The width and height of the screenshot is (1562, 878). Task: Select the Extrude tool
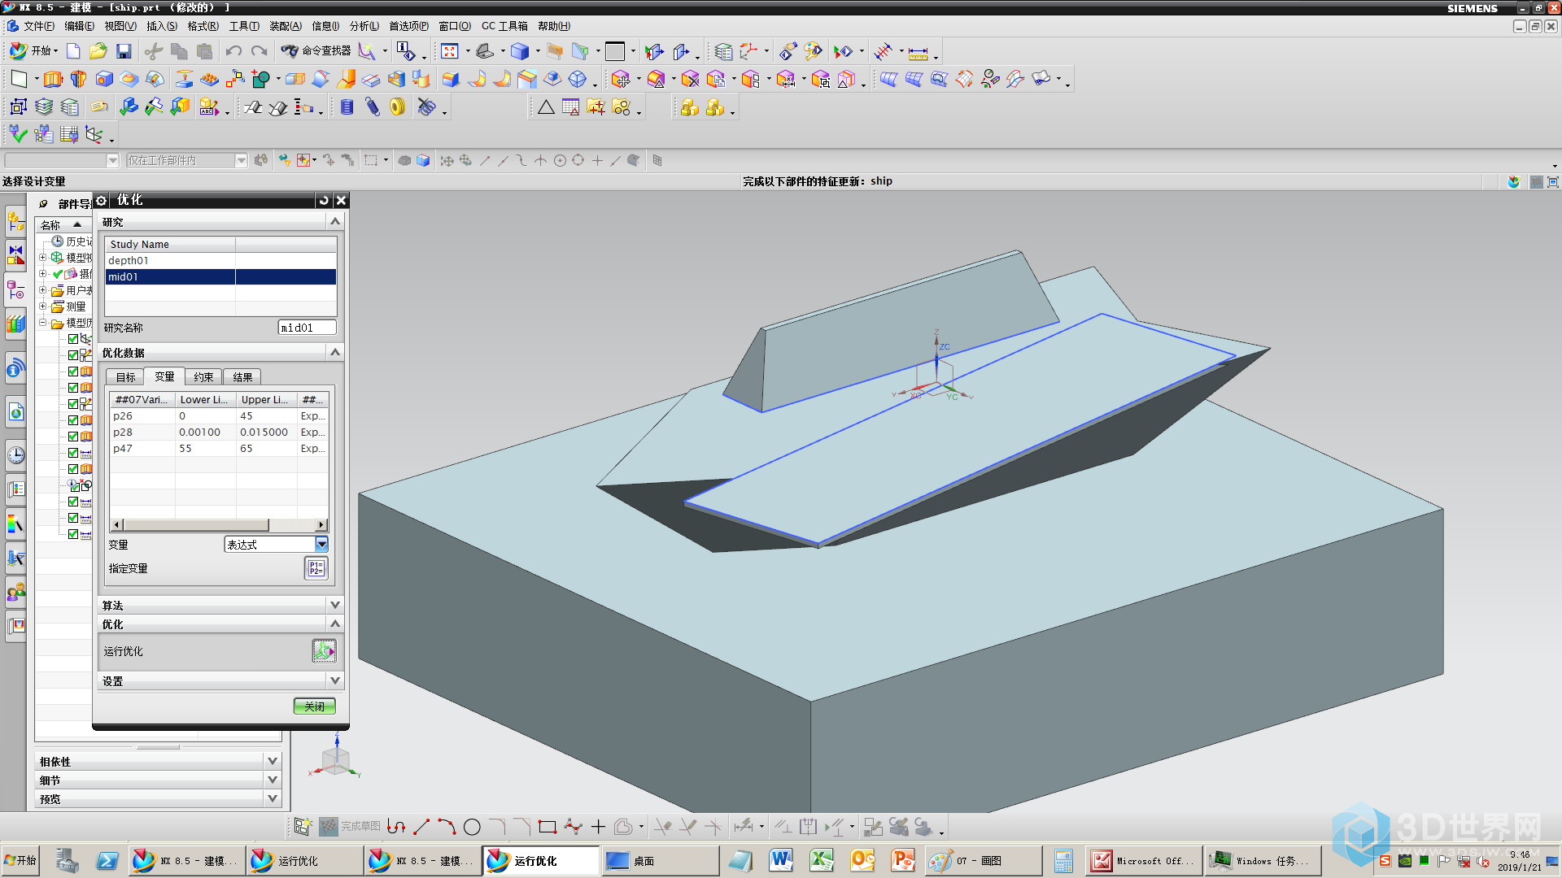point(53,80)
